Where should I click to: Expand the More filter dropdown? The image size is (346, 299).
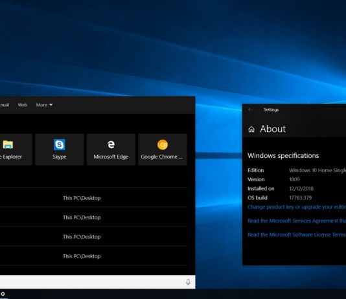[x=44, y=105]
